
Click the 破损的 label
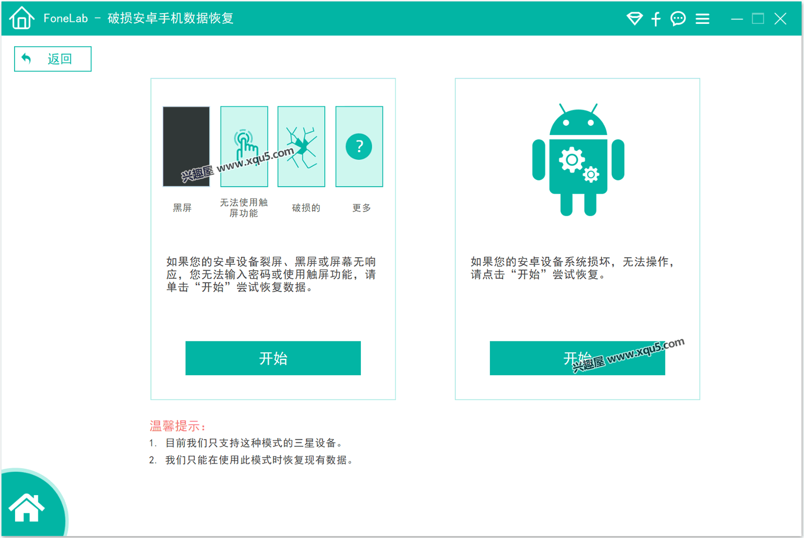pos(306,208)
